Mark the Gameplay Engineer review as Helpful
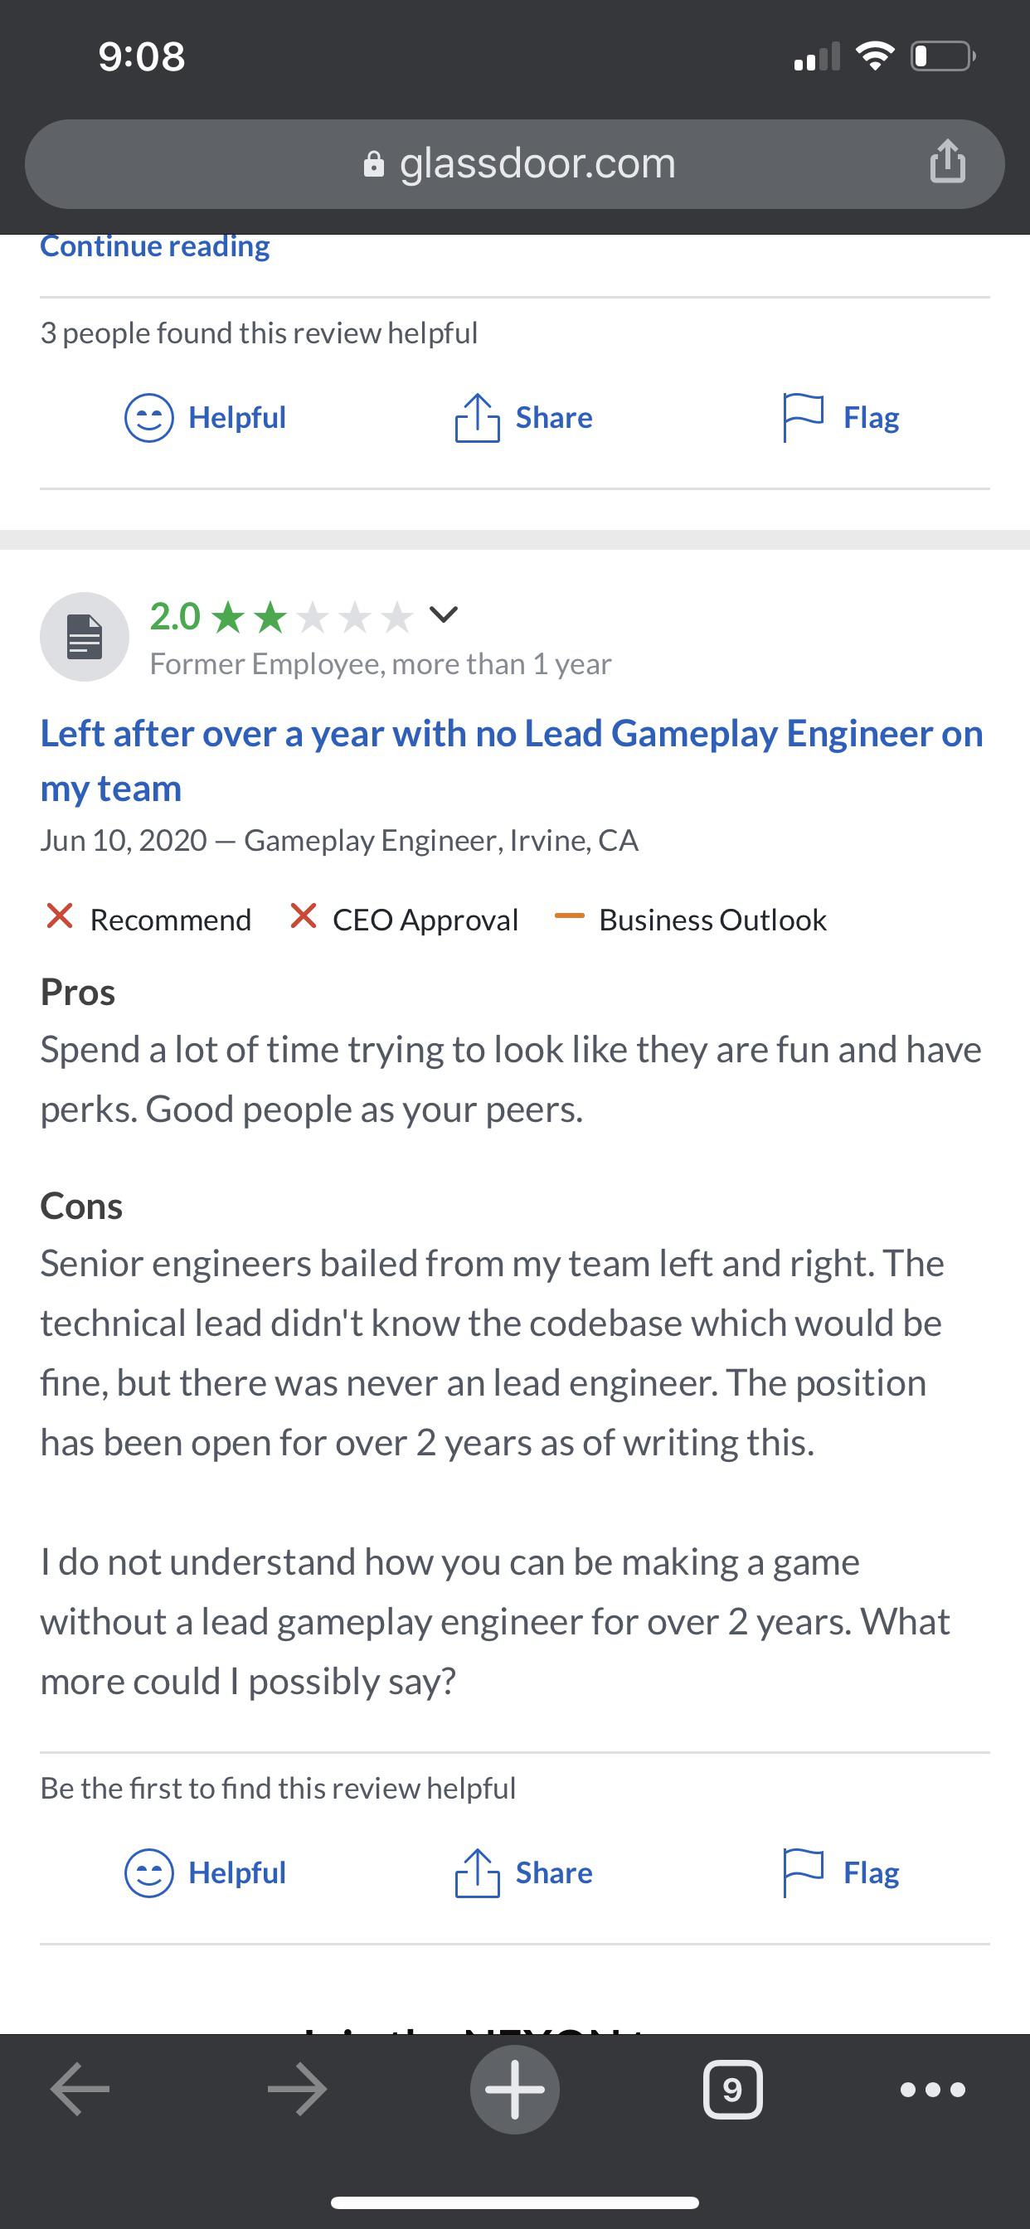Screen dimensions: 1030x2229 coord(206,1873)
